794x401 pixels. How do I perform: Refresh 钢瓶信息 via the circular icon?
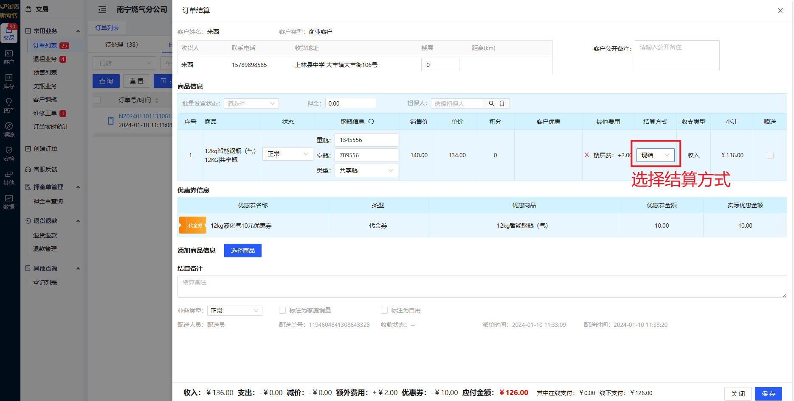[x=371, y=122]
